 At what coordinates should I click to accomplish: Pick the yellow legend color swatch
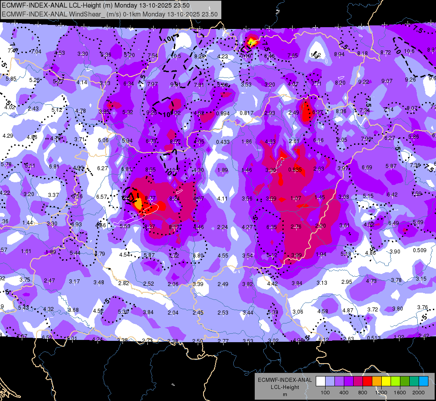(x=386, y=381)
